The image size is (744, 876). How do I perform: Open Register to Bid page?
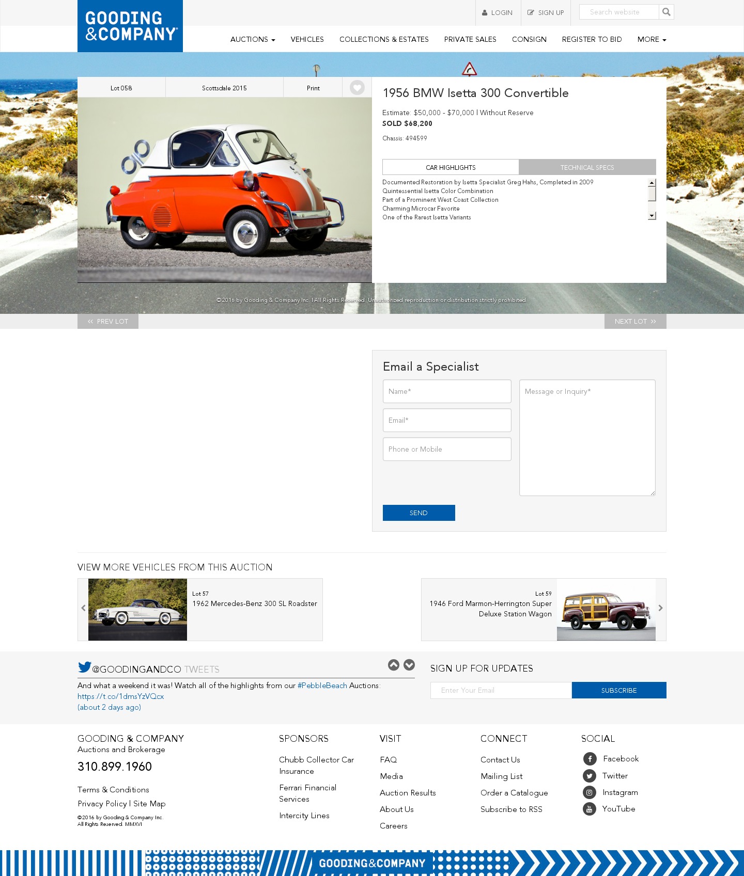click(x=592, y=39)
